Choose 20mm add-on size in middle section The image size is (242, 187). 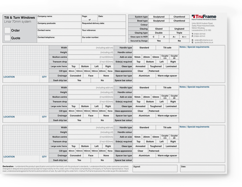(146, 97)
